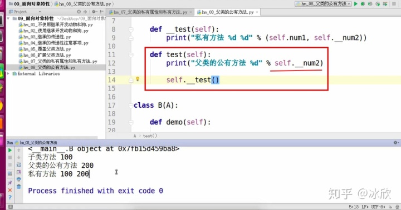Click the LF line separator in status bar
The image size is (401, 210).
click(365, 207)
